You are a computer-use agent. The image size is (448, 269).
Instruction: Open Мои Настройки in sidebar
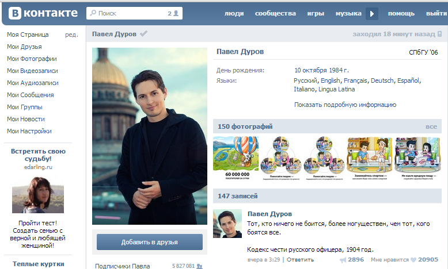point(29,131)
